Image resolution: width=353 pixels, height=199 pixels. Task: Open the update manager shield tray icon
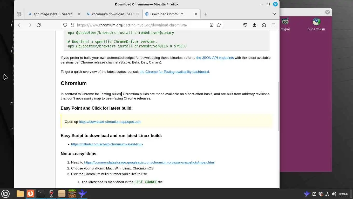(x=321, y=194)
